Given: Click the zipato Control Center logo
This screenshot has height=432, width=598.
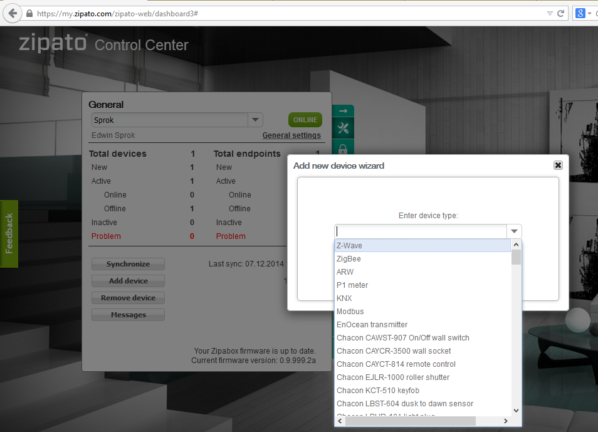Looking at the screenshot, I should (103, 43).
